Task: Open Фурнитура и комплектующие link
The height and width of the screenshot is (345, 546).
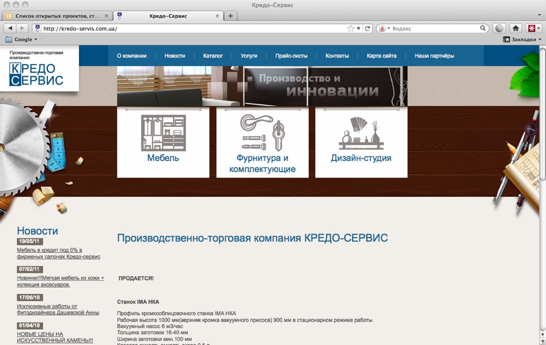Action: coord(262,164)
